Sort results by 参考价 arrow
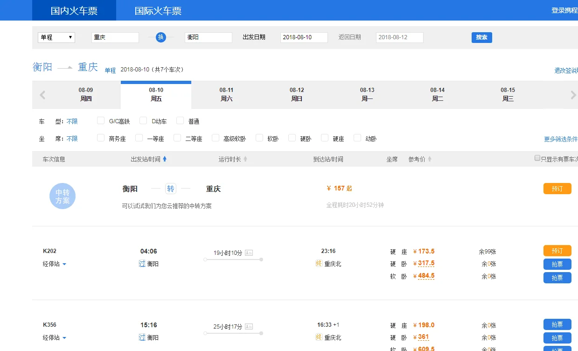 [x=431, y=158]
